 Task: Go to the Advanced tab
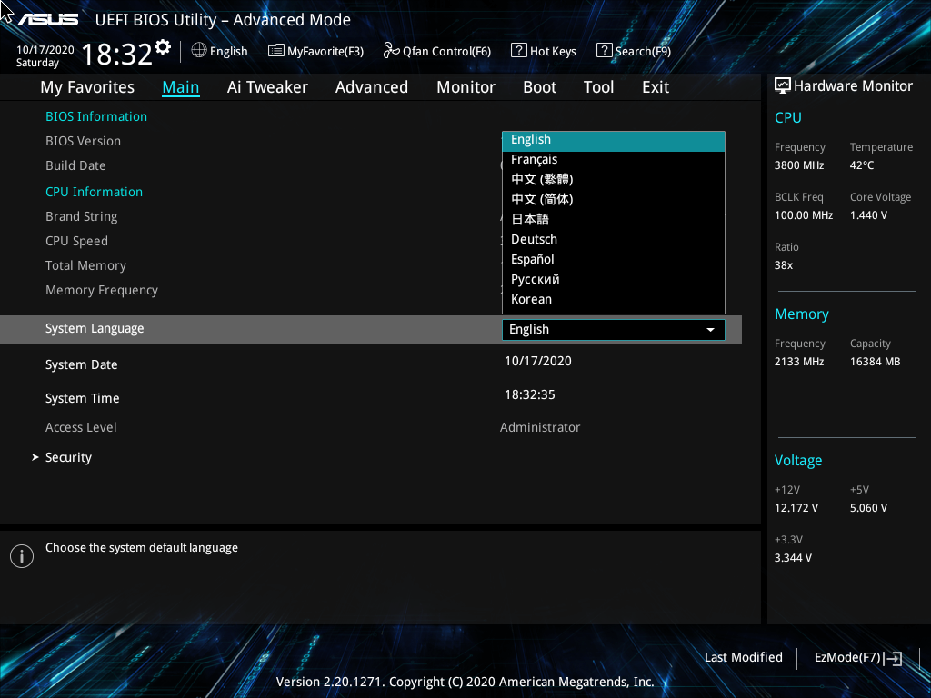pyautogui.click(x=372, y=87)
